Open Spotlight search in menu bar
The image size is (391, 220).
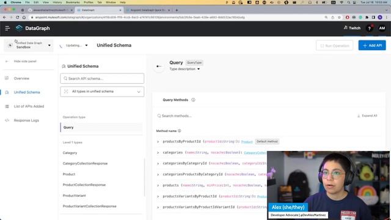[x=349, y=2]
